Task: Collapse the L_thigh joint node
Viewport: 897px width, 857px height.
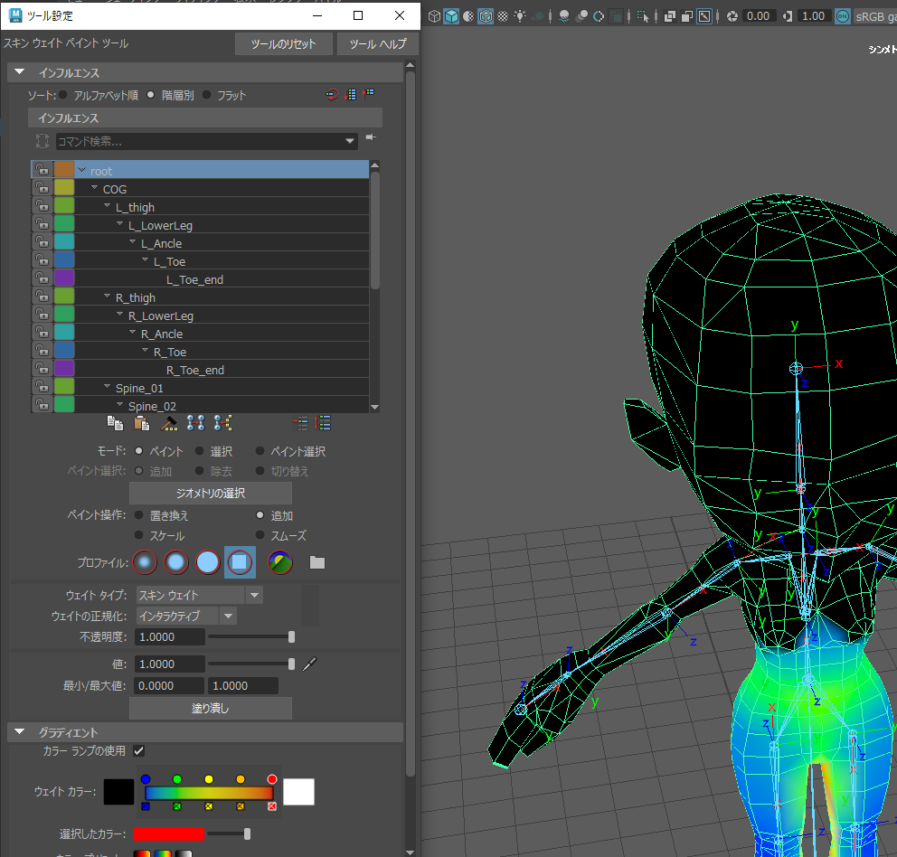Action: pyautogui.click(x=107, y=205)
